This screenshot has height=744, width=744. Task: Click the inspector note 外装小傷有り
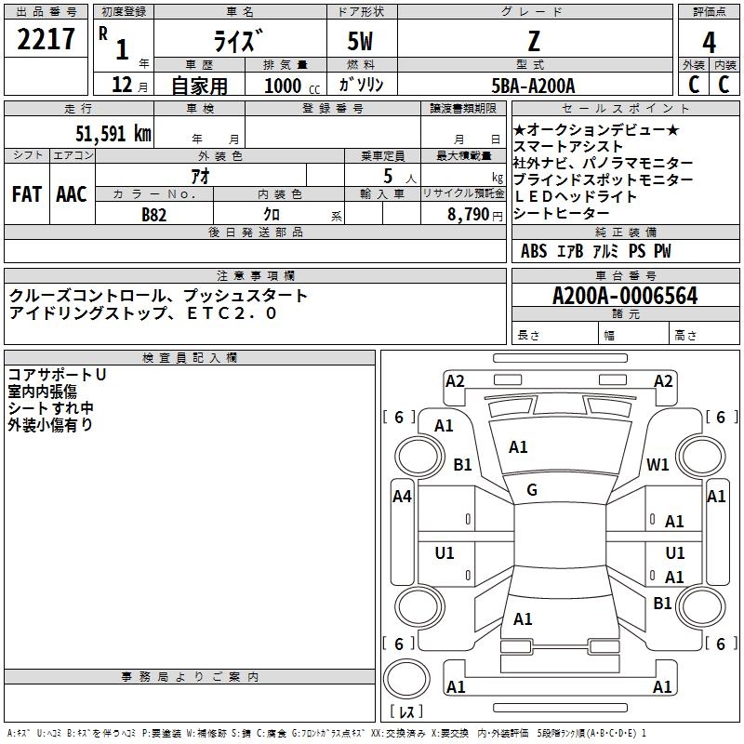pyautogui.click(x=50, y=425)
